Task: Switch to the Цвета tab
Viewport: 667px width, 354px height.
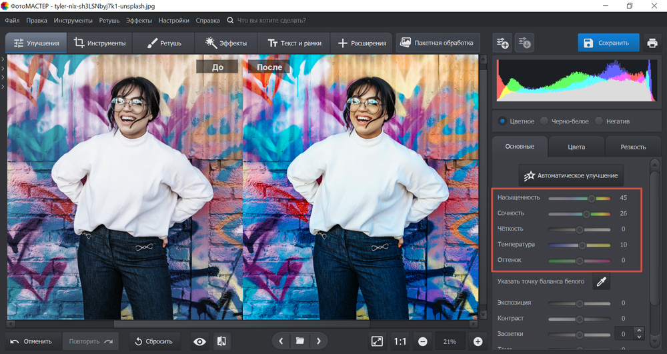Action: click(x=576, y=147)
